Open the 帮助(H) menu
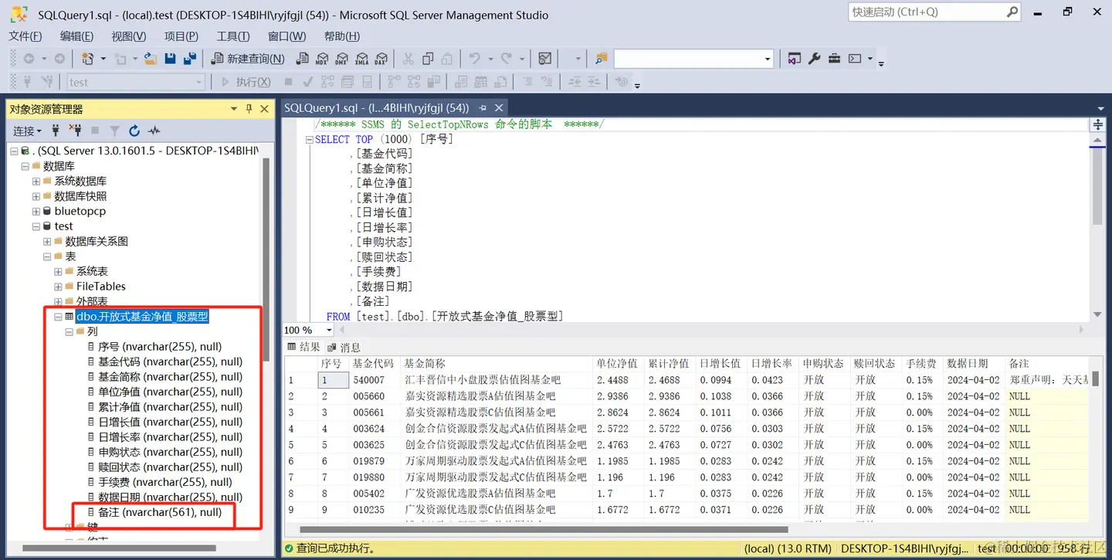This screenshot has height=560, width=1112. click(341, 36)
